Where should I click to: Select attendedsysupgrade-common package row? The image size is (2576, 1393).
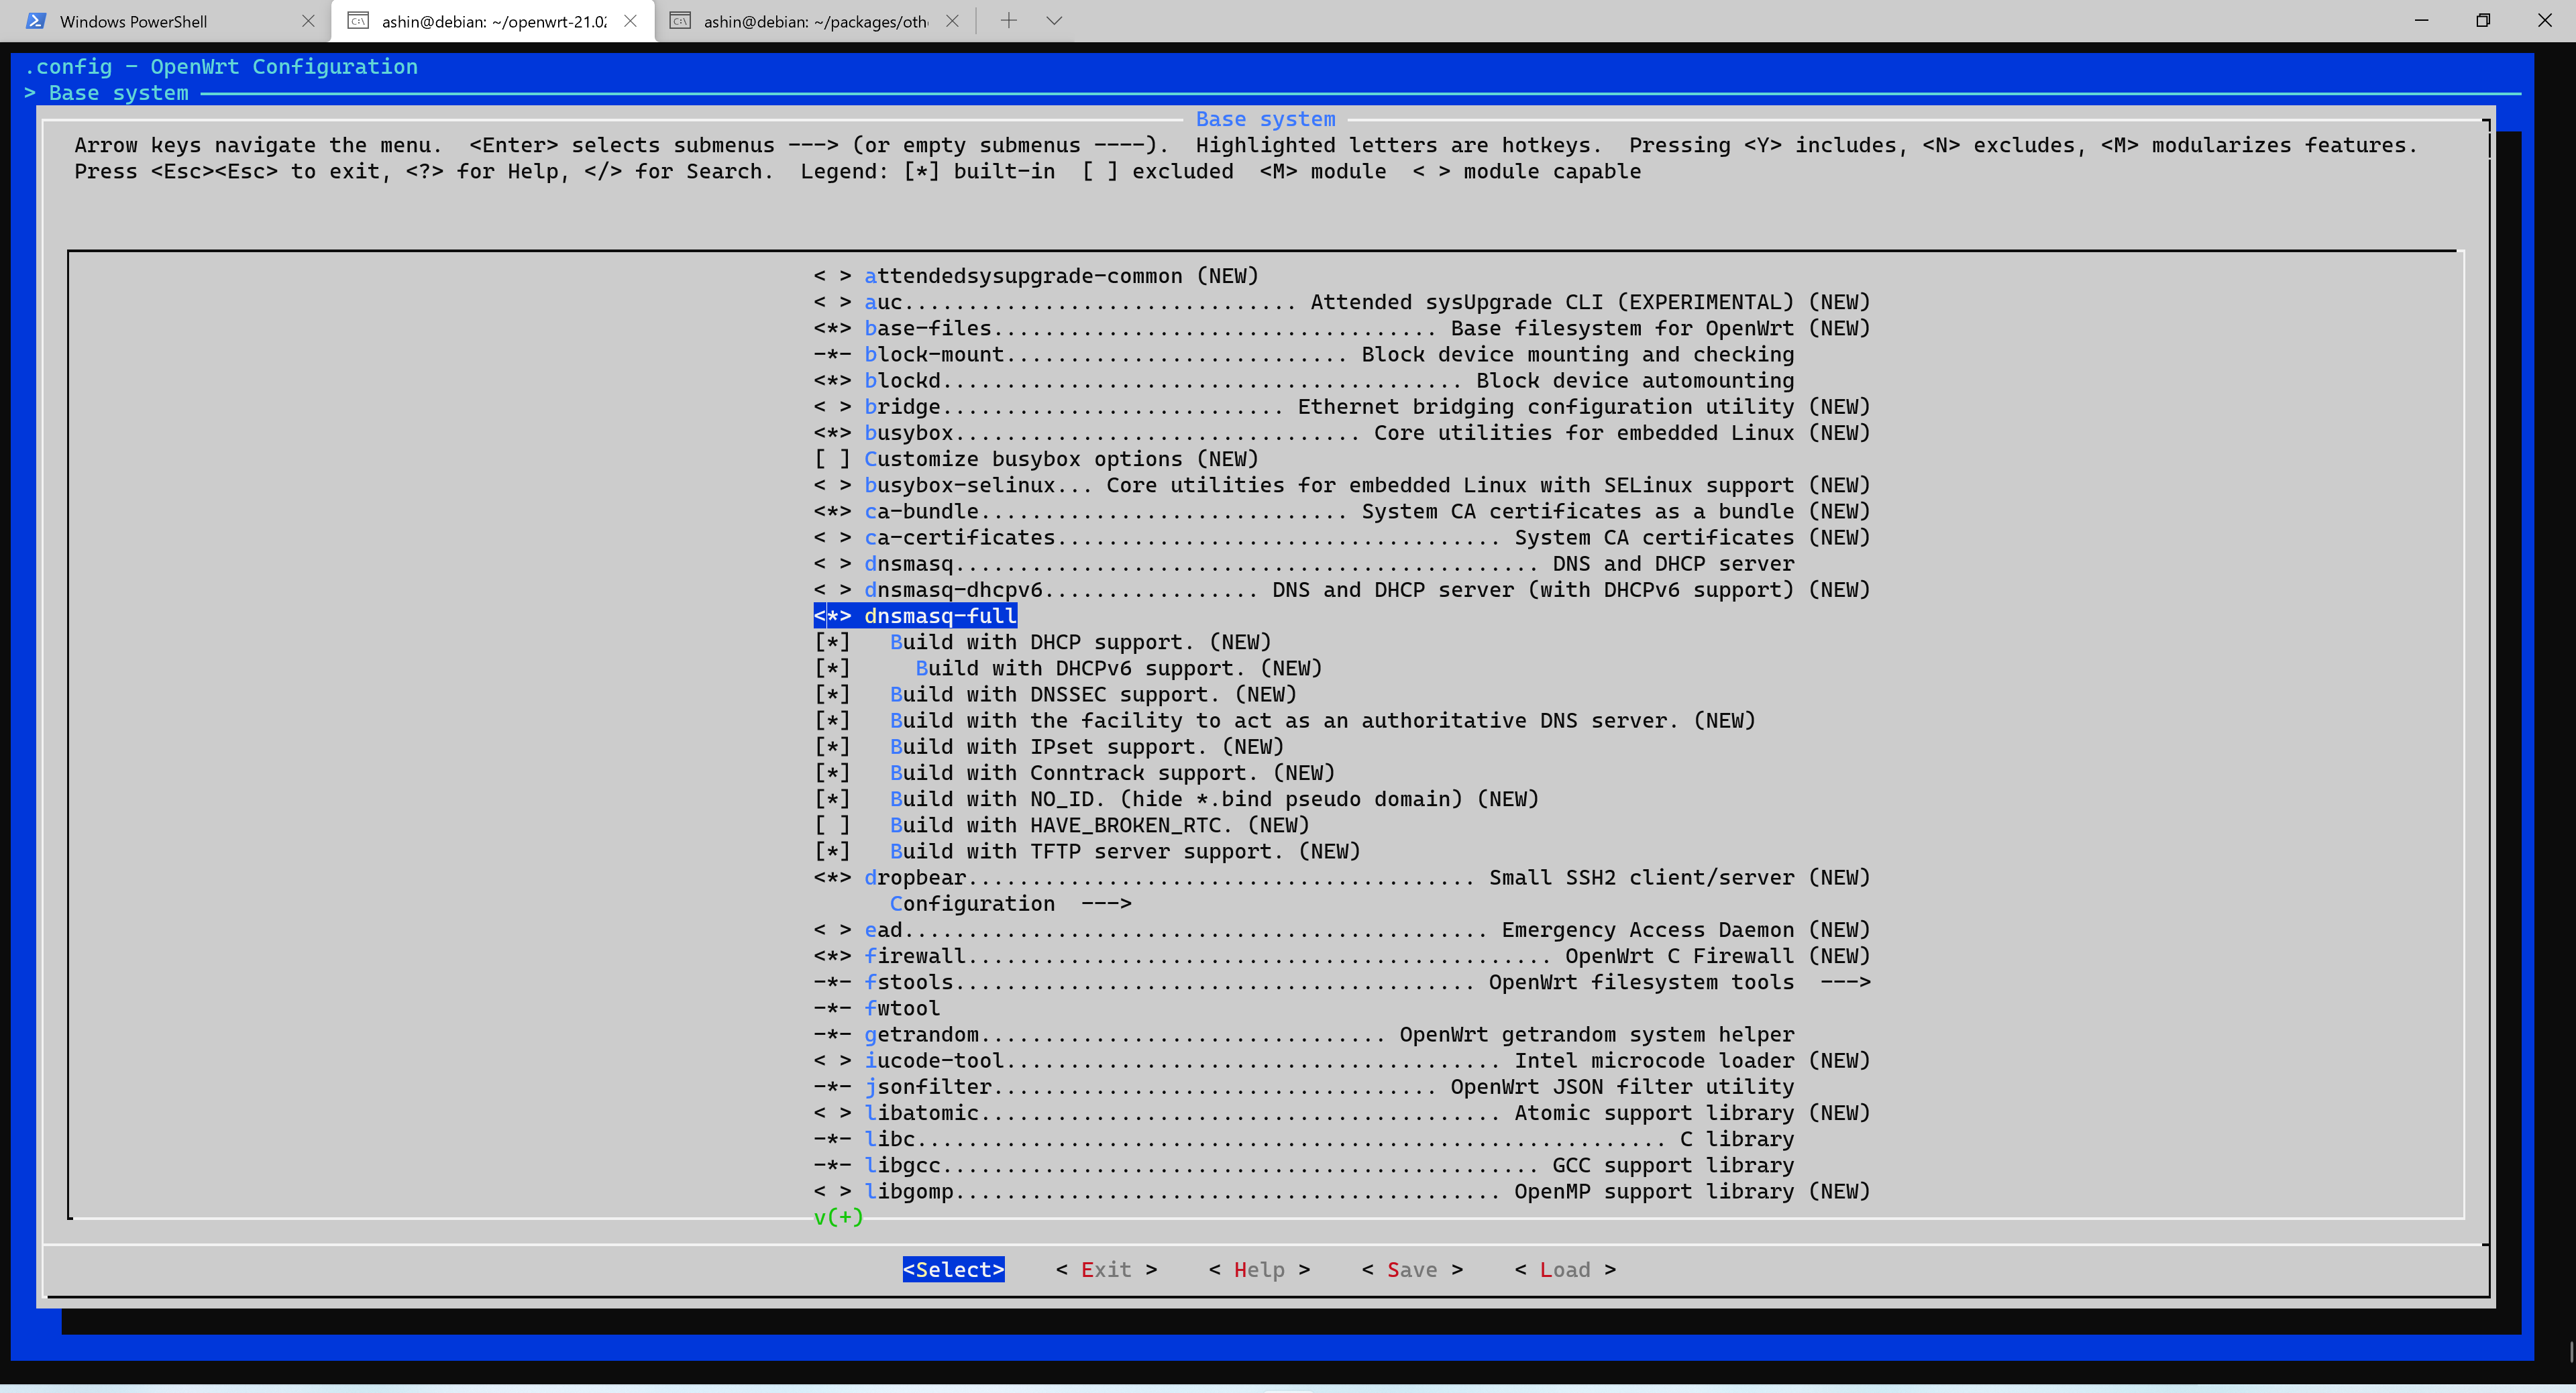coord(1036,276)
